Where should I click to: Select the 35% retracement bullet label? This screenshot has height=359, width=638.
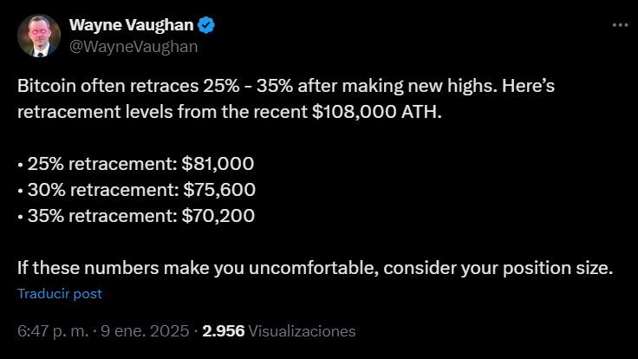(102, 216)
